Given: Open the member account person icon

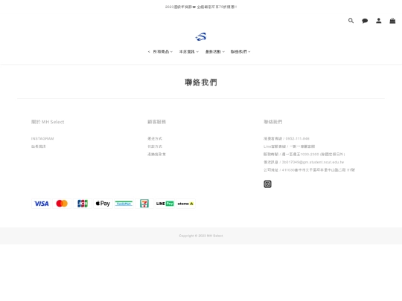Looking at the screenshot, I should click(x=379, y=21).
